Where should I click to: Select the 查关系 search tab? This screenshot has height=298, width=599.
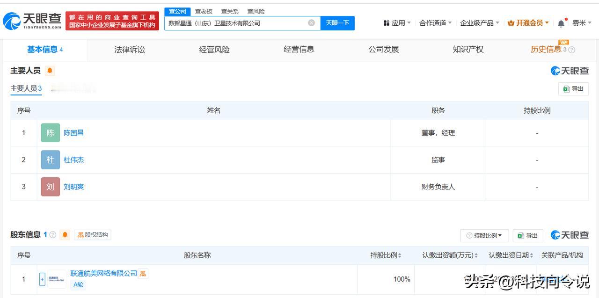[230, 11]
